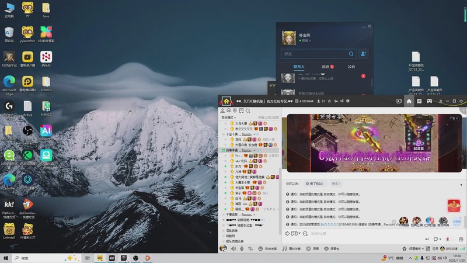
Task: Click the gift box icon at chat right
Action: 461,239
